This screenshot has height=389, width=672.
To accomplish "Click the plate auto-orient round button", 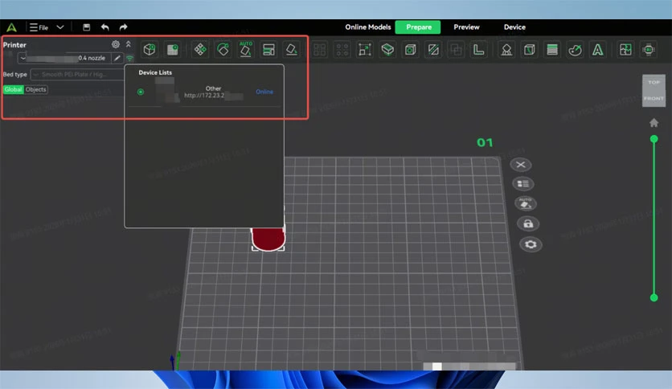I will point(526,203).
